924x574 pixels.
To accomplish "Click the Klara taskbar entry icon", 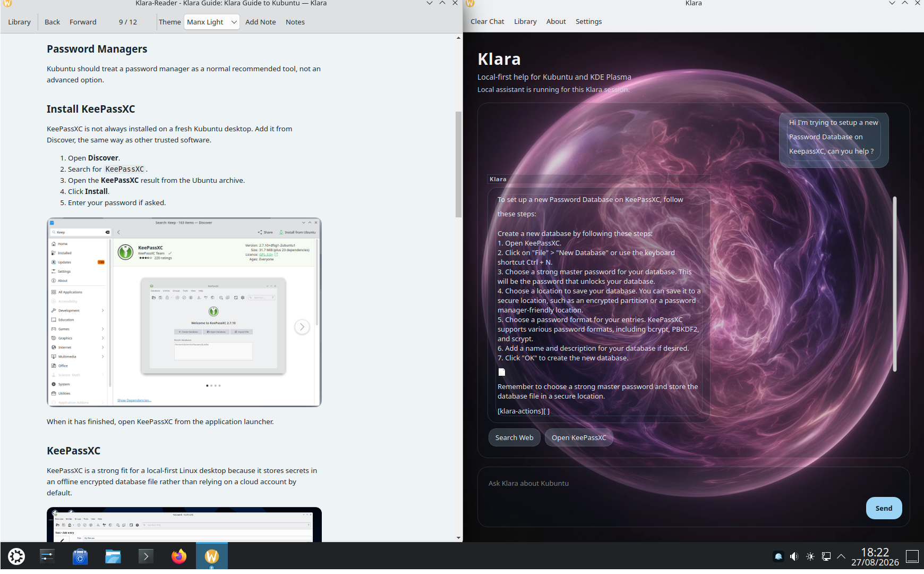I will click(x=212, y=556).
